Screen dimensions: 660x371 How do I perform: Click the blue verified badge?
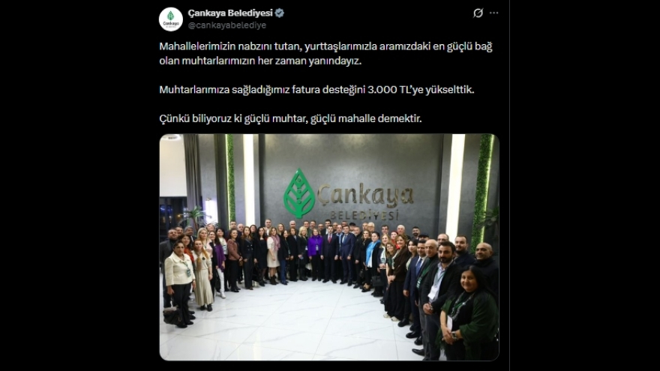tap(280, 13)
